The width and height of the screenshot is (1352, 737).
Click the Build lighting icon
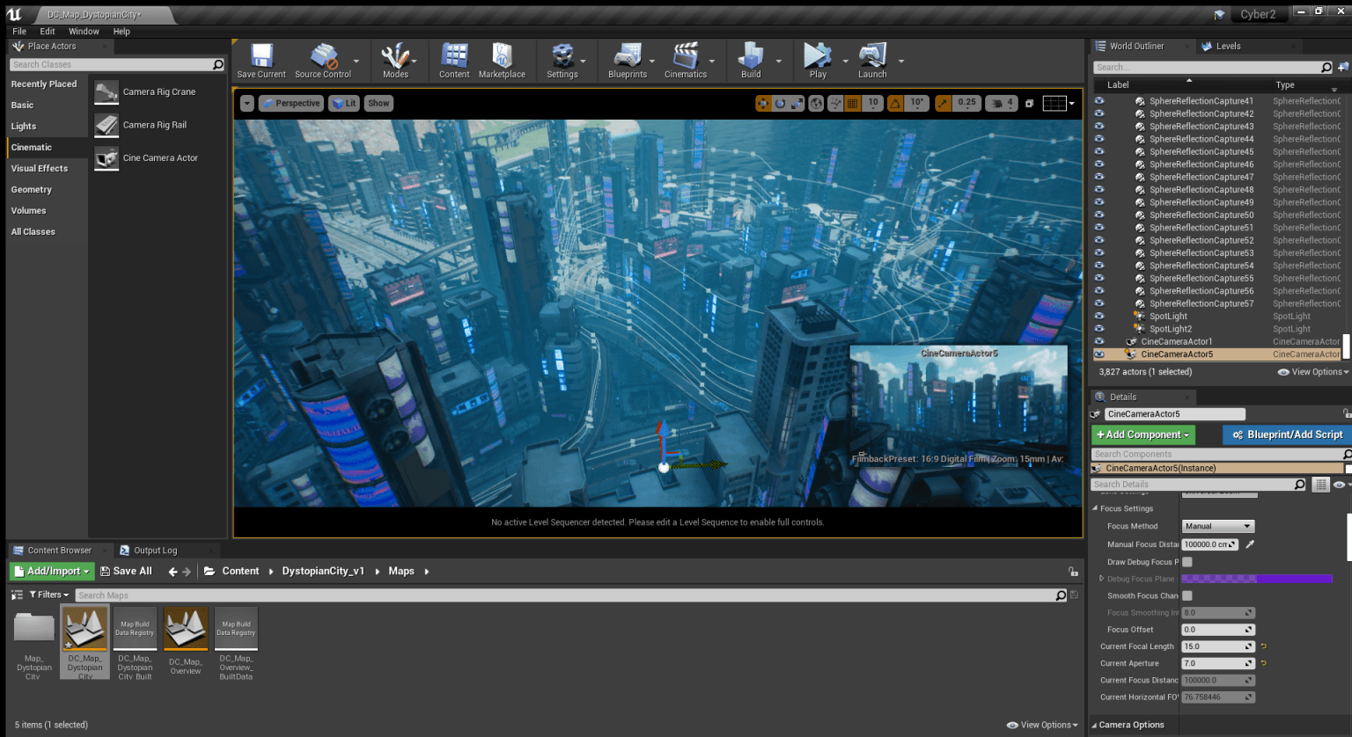(x=750, y=56)
